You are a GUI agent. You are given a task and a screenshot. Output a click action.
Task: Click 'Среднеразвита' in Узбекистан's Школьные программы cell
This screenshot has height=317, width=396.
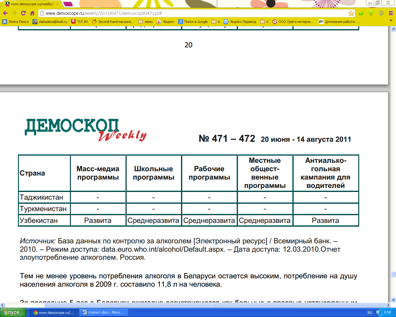tap(153, 220)
